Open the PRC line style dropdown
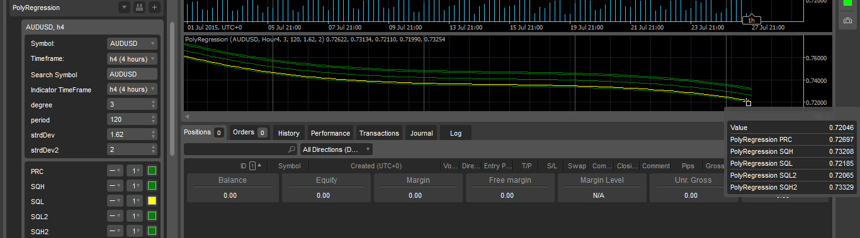The width and height of the screenshot is (860, 238). coord(115,171)
